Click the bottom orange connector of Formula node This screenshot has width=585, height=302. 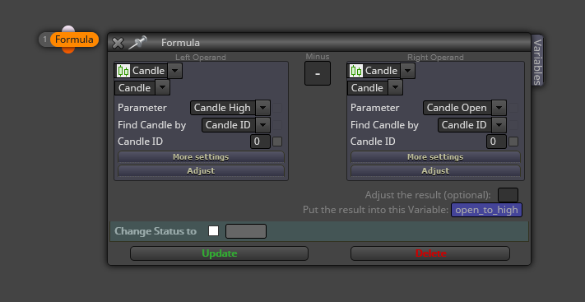[68, 49]
